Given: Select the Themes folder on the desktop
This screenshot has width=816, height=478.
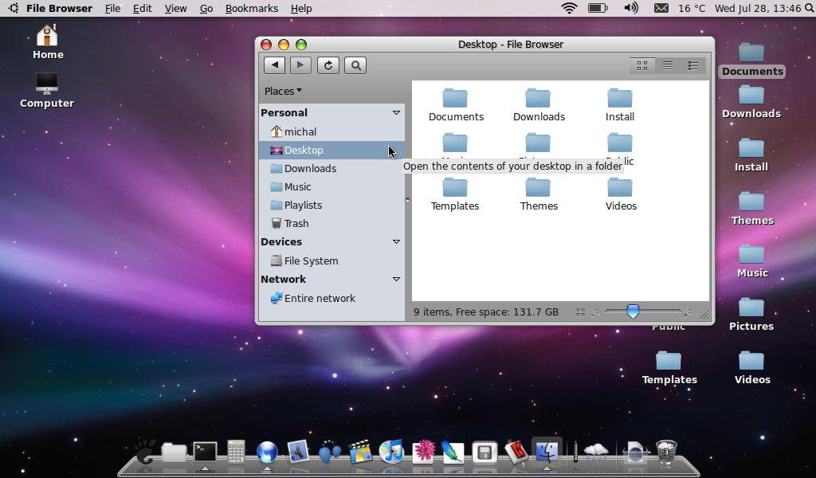Looking at the screenshot, I should (x=752, y=209).
